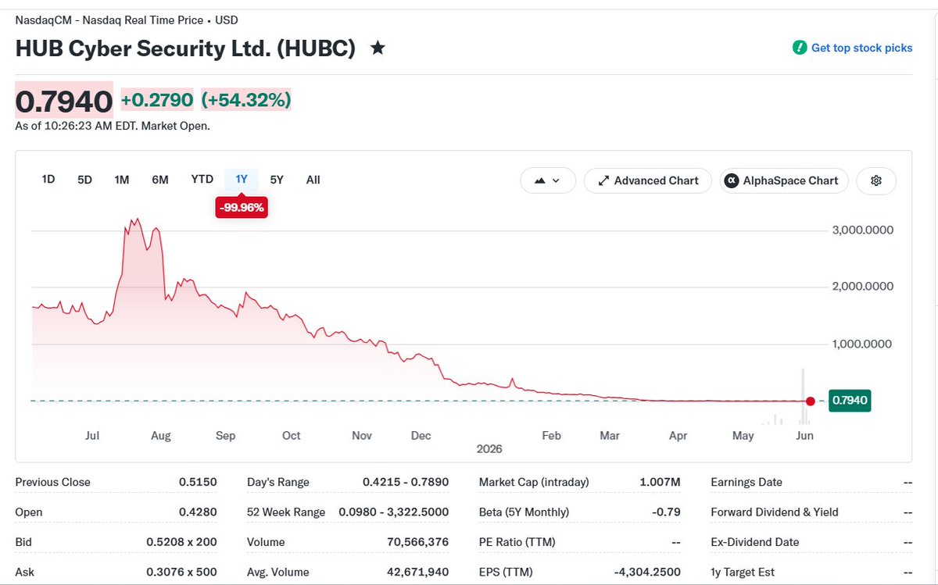Click Day's Range 0.4215 - 0.7890
This screenshot has width=938, height=585.
(406, 482)
